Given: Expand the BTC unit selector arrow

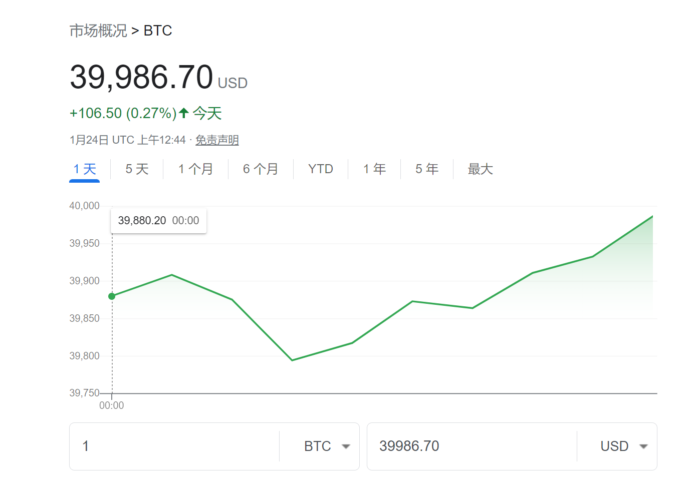Looking at the screenshot, I should tap(346, 446).
